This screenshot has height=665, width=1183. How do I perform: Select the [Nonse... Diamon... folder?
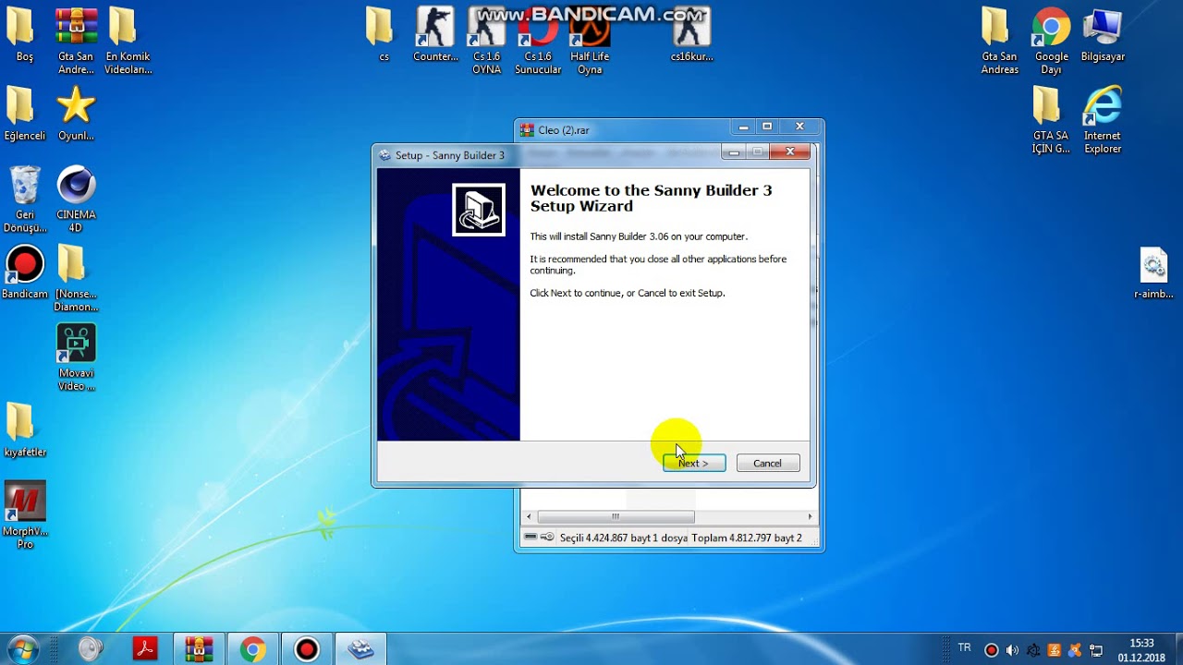[76, 279]
